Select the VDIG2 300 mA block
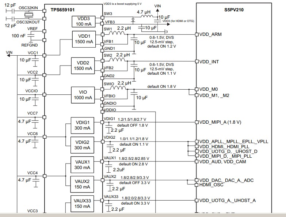 pos(82,145)
